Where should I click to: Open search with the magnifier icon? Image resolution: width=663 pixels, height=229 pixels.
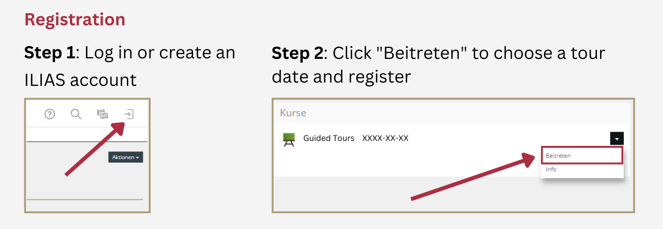pyautogui.click(x=76, y=115)
